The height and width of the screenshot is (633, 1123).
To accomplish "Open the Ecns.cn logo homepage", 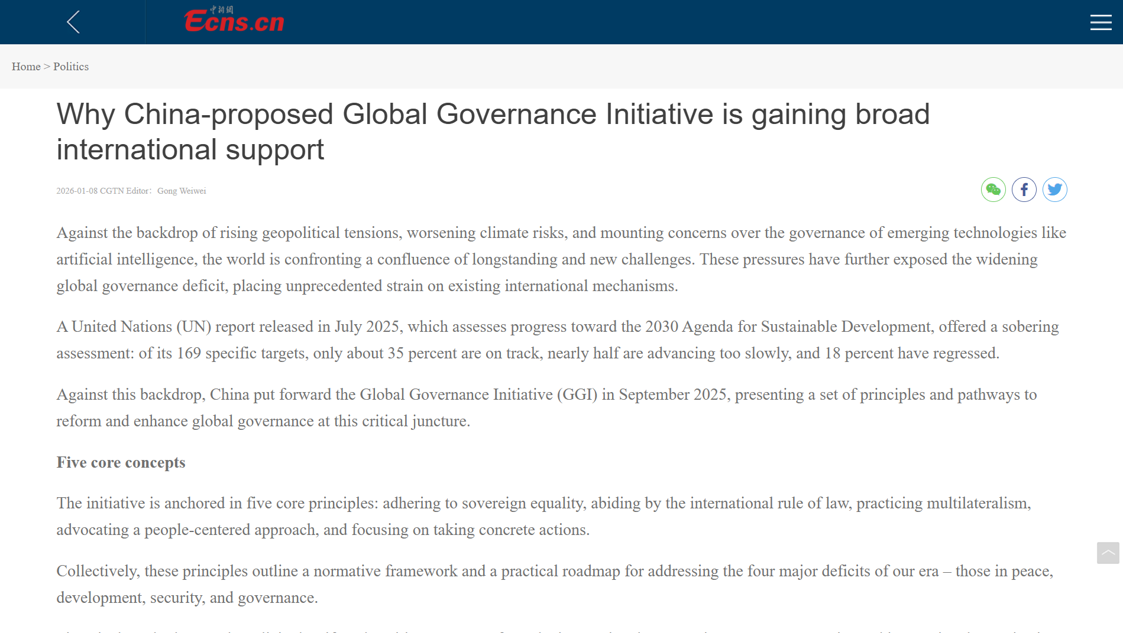I will coord(234,21).
